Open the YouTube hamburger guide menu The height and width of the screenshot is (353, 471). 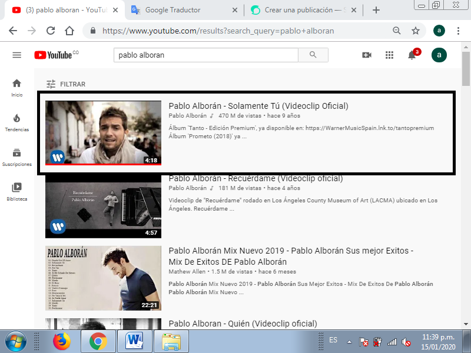pyautogui.click(x=17, y=55)
